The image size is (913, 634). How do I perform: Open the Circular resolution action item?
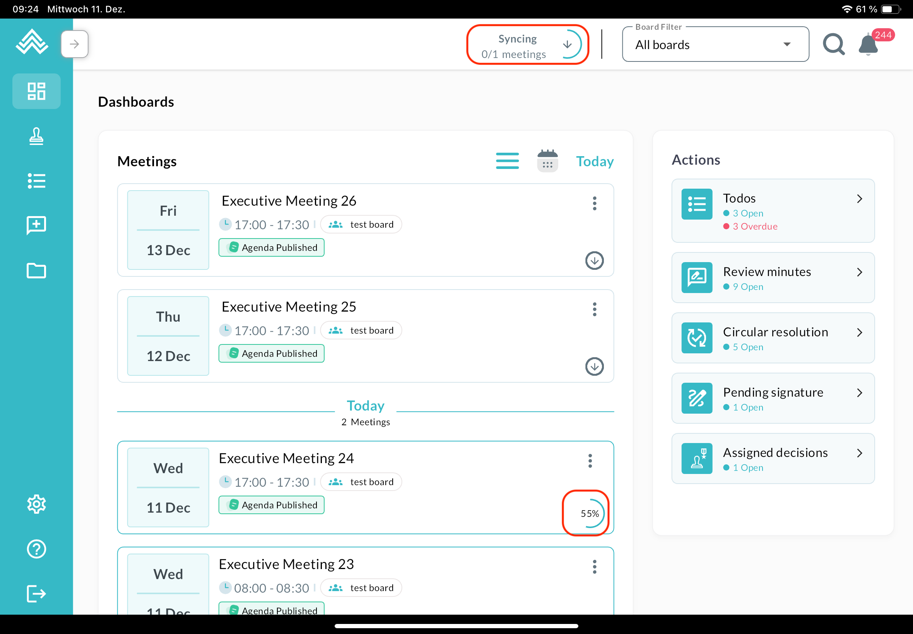pyautogui.click(x=773, y=338)
